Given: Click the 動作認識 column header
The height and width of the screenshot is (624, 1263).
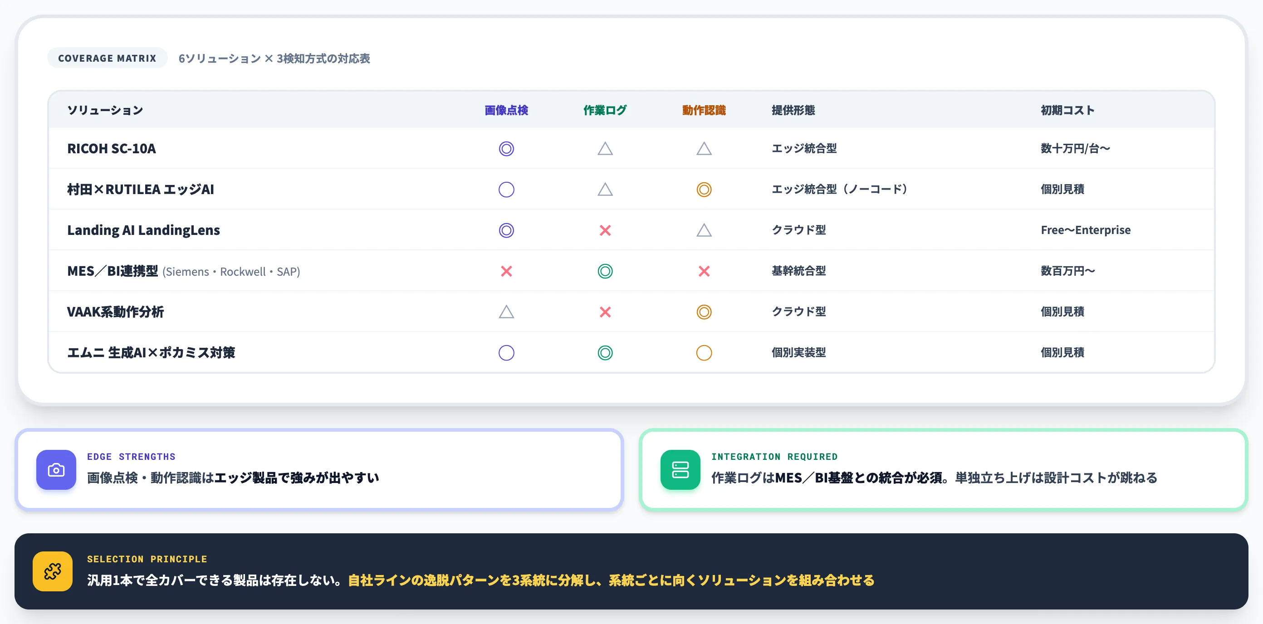Looking at the screenshot, I should coord(704,110).
